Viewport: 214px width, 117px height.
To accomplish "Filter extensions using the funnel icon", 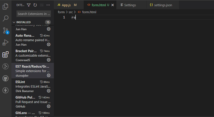I will coord(29,5).
